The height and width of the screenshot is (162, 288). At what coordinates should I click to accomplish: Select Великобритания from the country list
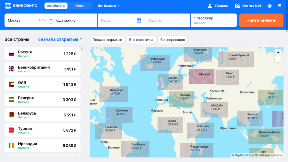click(42, 69)
